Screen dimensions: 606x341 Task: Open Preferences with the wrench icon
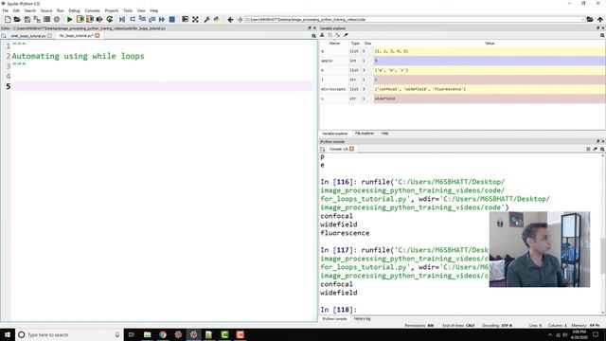tap(206, 19)
